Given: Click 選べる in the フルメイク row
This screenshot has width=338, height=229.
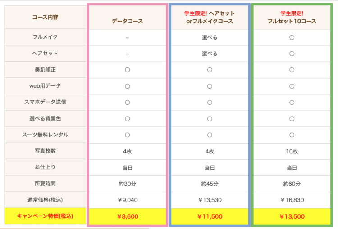Looking at the screenshot, I should [210, 37].
